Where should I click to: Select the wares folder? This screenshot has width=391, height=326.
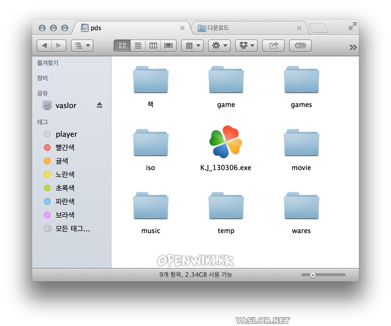pyautogui.click(x=302, y=206)
